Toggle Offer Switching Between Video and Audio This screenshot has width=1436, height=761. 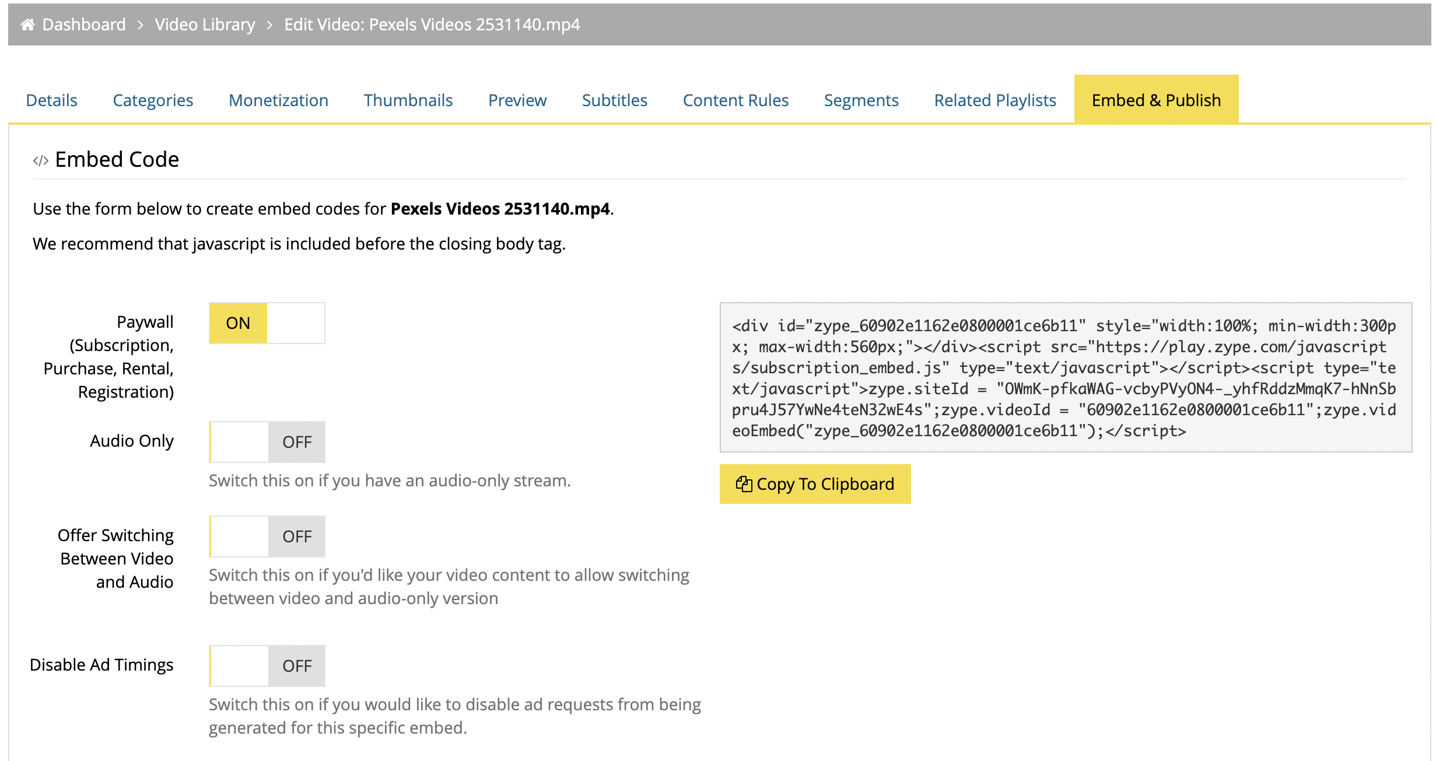(267, 536)
